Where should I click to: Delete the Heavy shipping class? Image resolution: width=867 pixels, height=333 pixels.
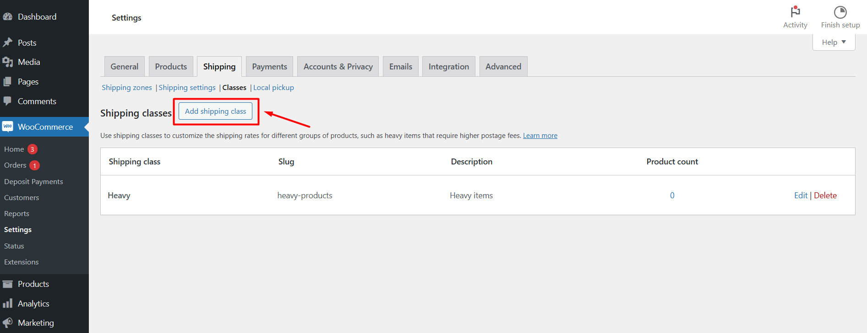click(825, 196)
